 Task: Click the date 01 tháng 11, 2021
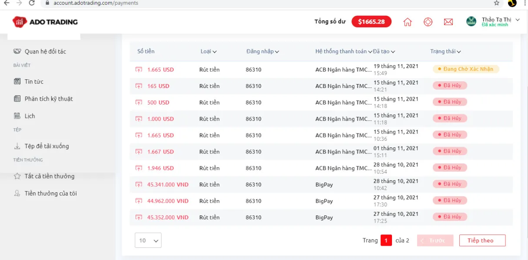pyautogui.click(x=396, y=148)
